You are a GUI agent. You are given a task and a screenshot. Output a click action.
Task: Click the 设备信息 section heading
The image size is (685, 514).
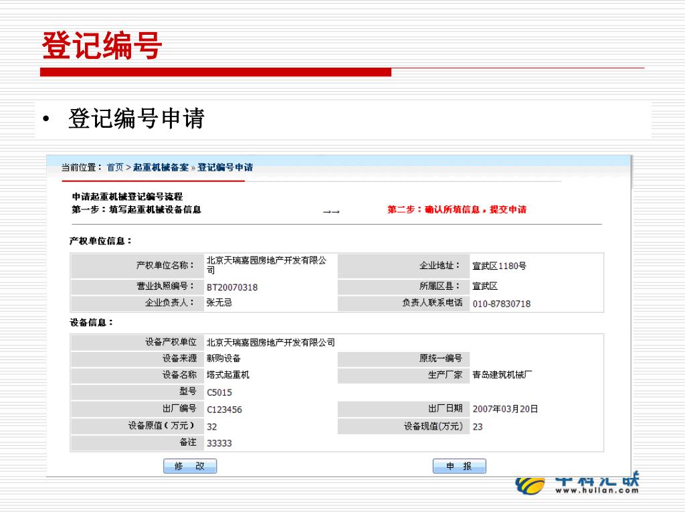[x=91, y=323]
